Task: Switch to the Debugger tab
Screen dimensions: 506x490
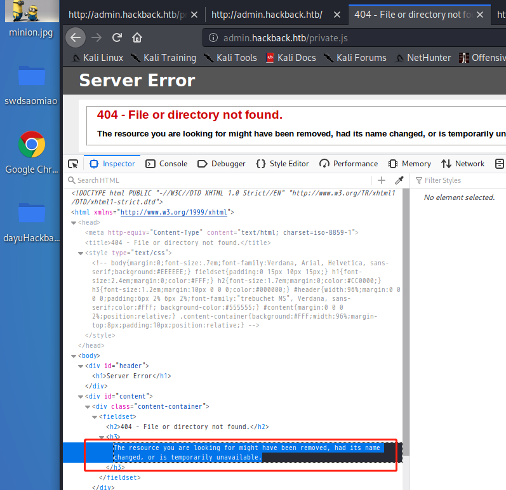Action: click(222, 164)
